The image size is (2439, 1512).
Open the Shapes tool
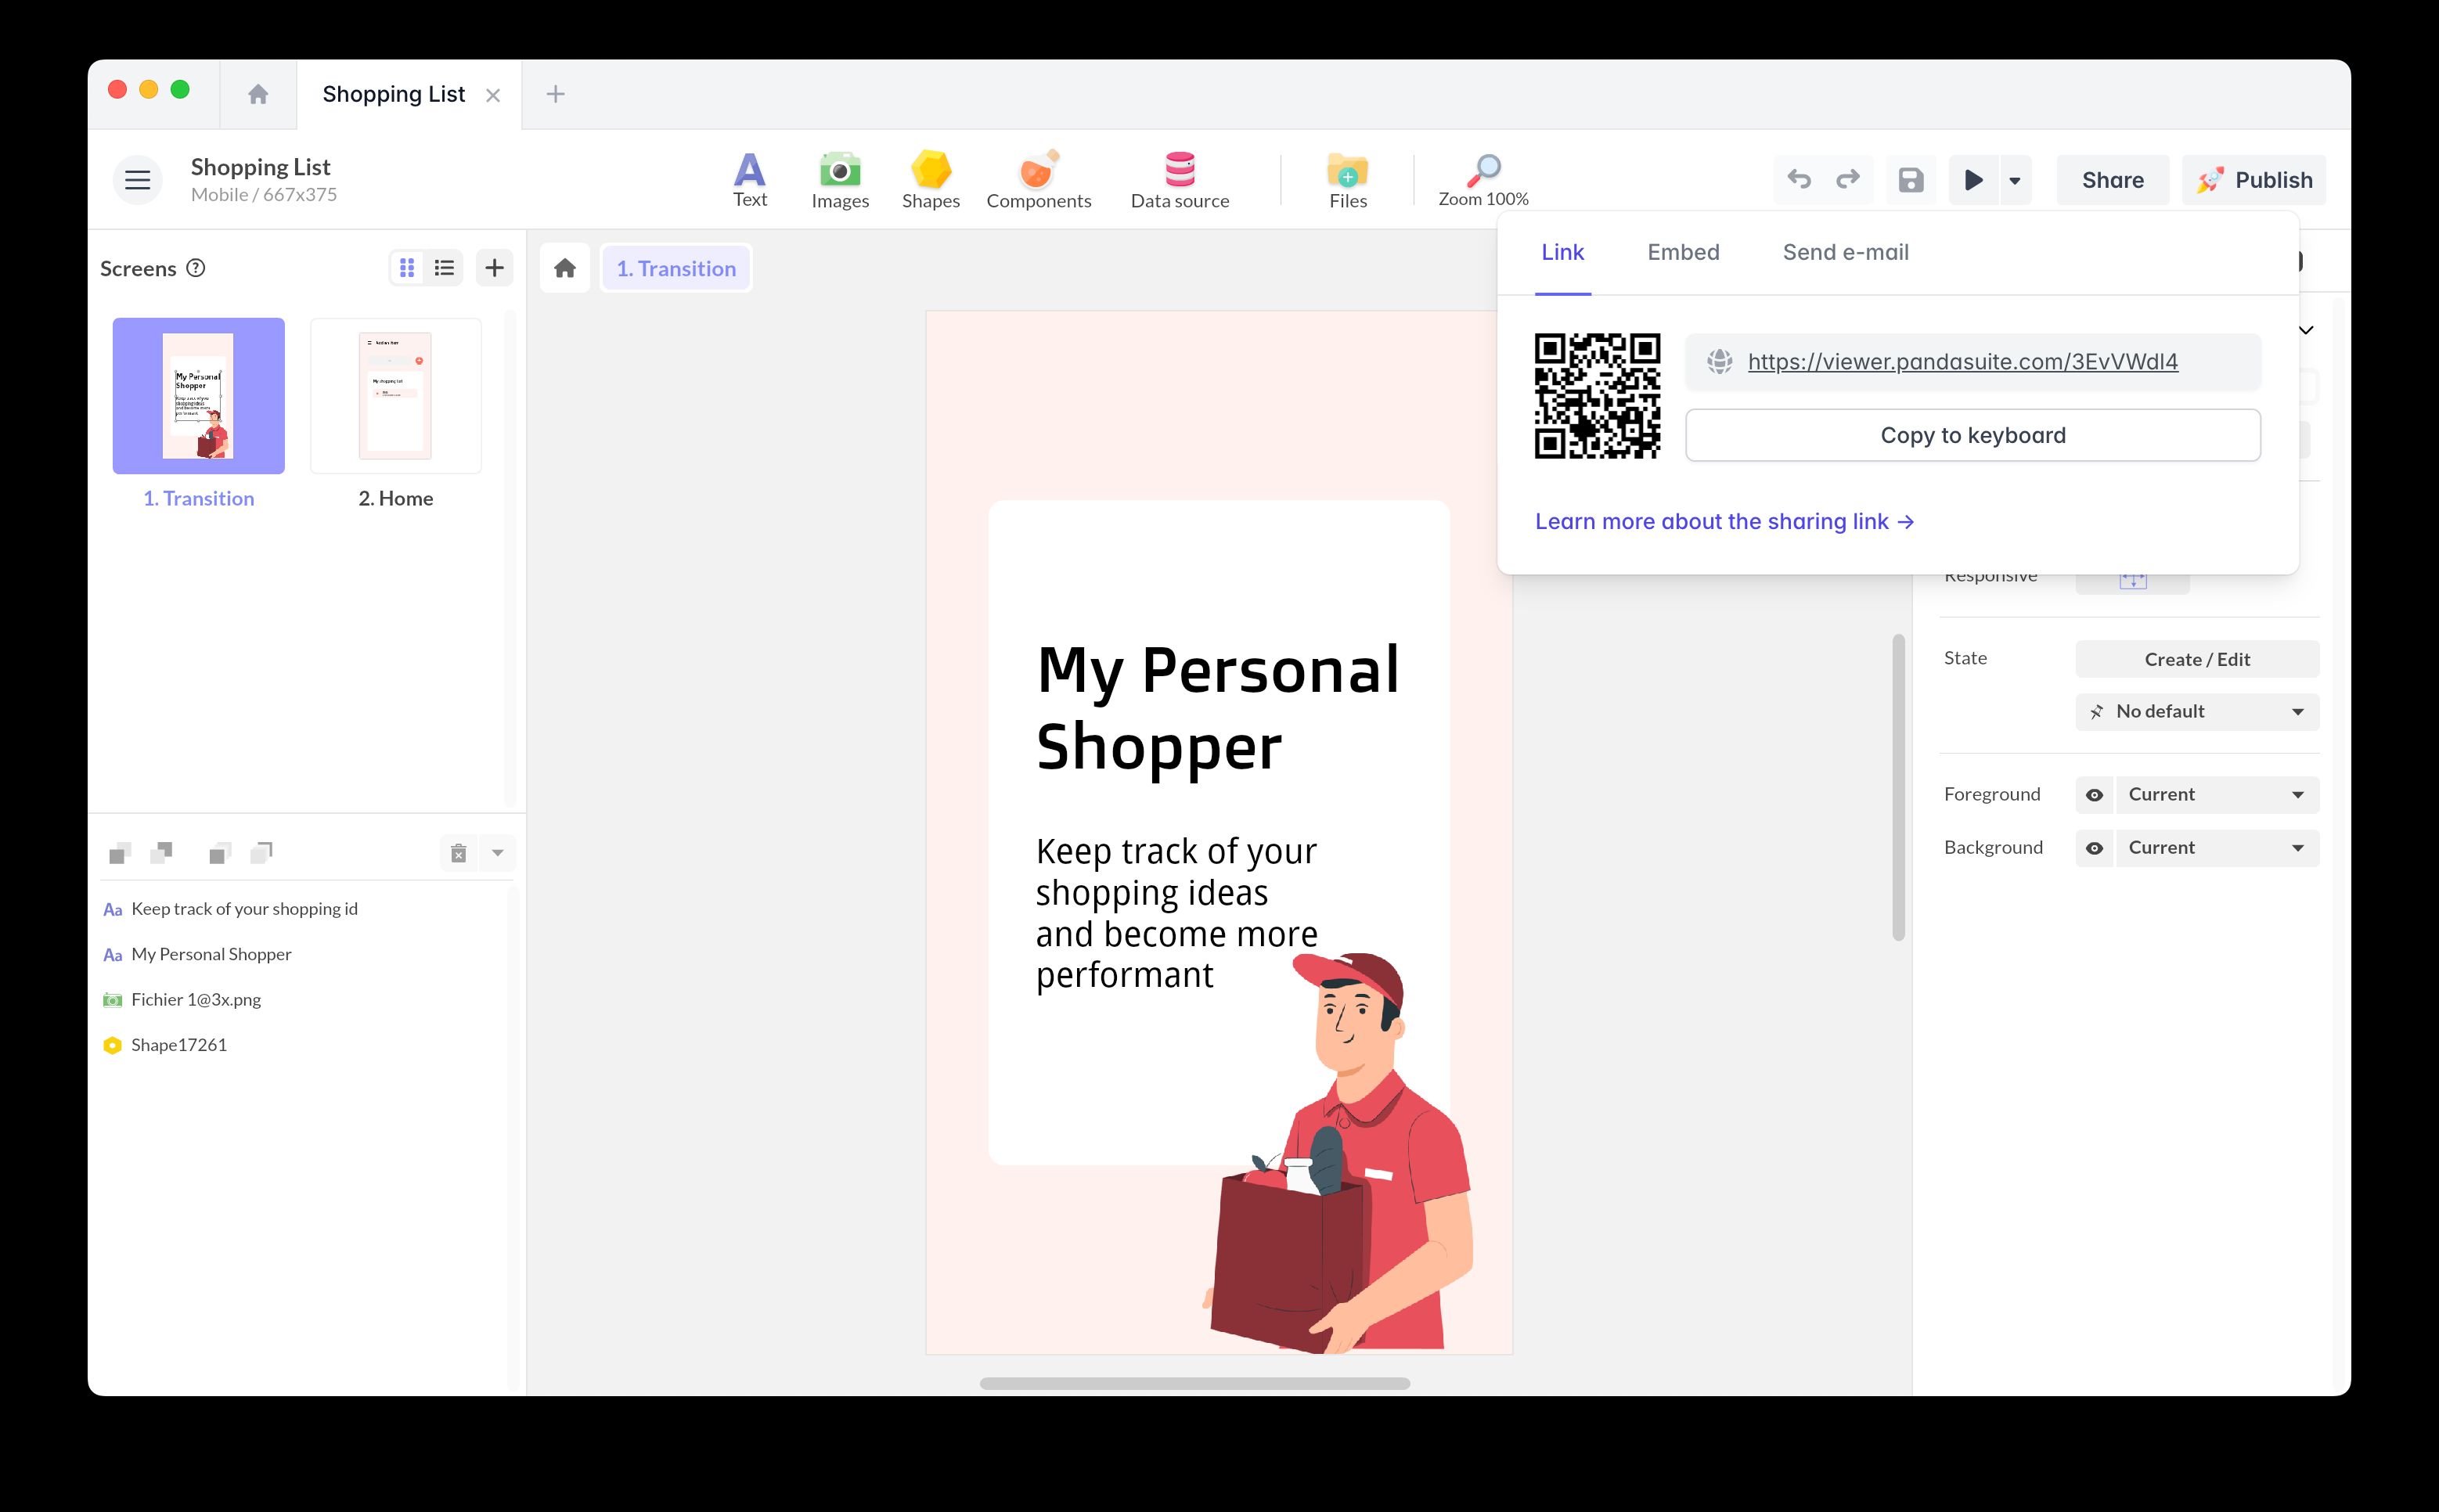coord(930,180)
